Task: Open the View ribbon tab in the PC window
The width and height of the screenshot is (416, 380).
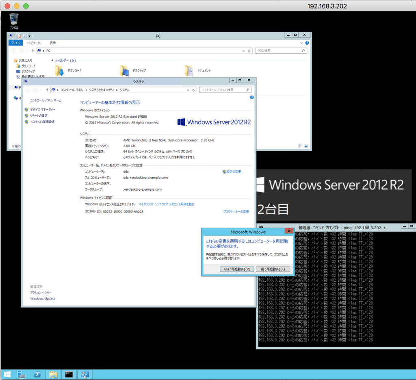Action: [52, 43]
